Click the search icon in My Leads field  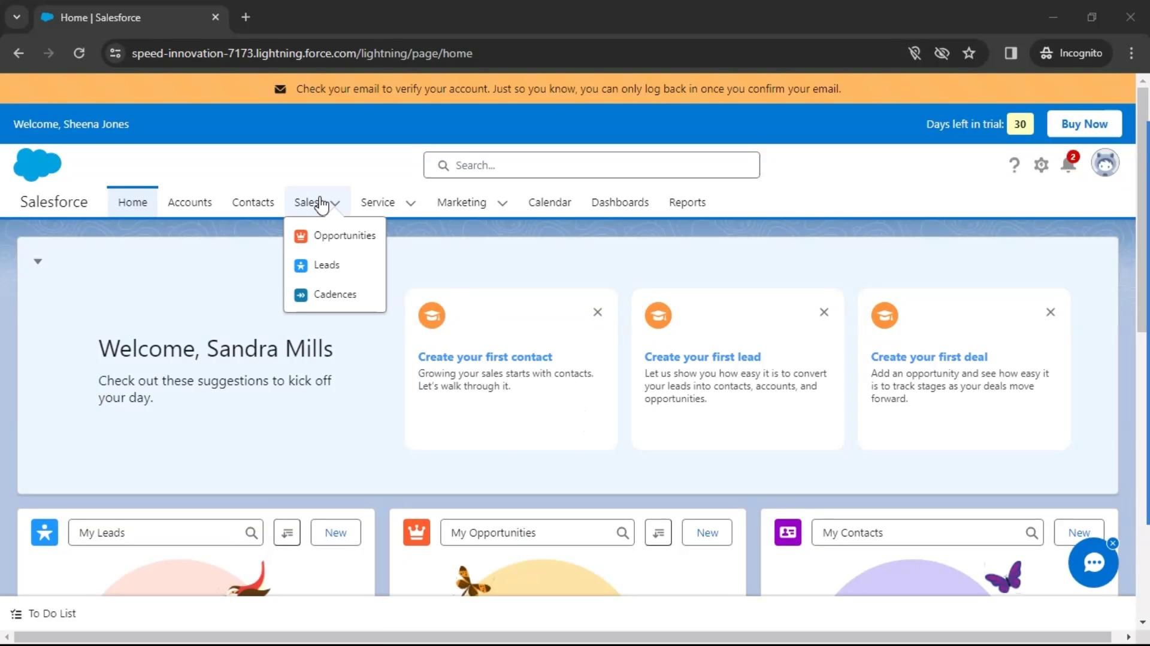click(252, 533)
